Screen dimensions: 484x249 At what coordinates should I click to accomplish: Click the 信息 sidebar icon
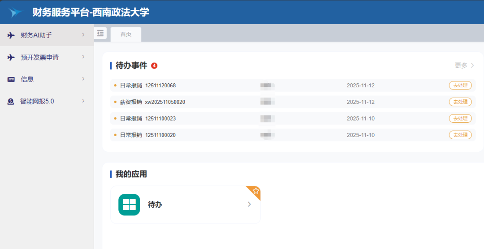click(11, 79)
